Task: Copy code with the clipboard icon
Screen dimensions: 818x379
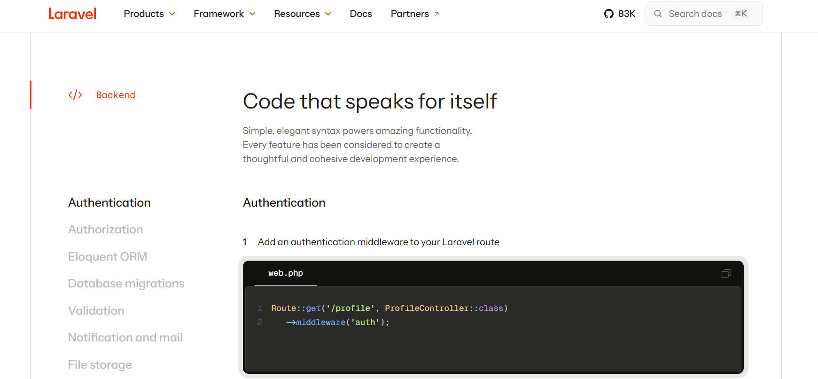Action: [x=725, y=273]
